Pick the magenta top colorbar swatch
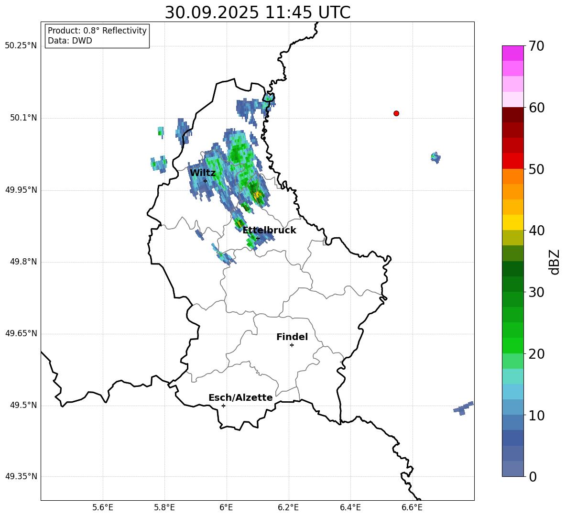566x517 pixels. coord(512,53)
